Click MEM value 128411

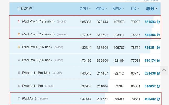pos(119,35)
